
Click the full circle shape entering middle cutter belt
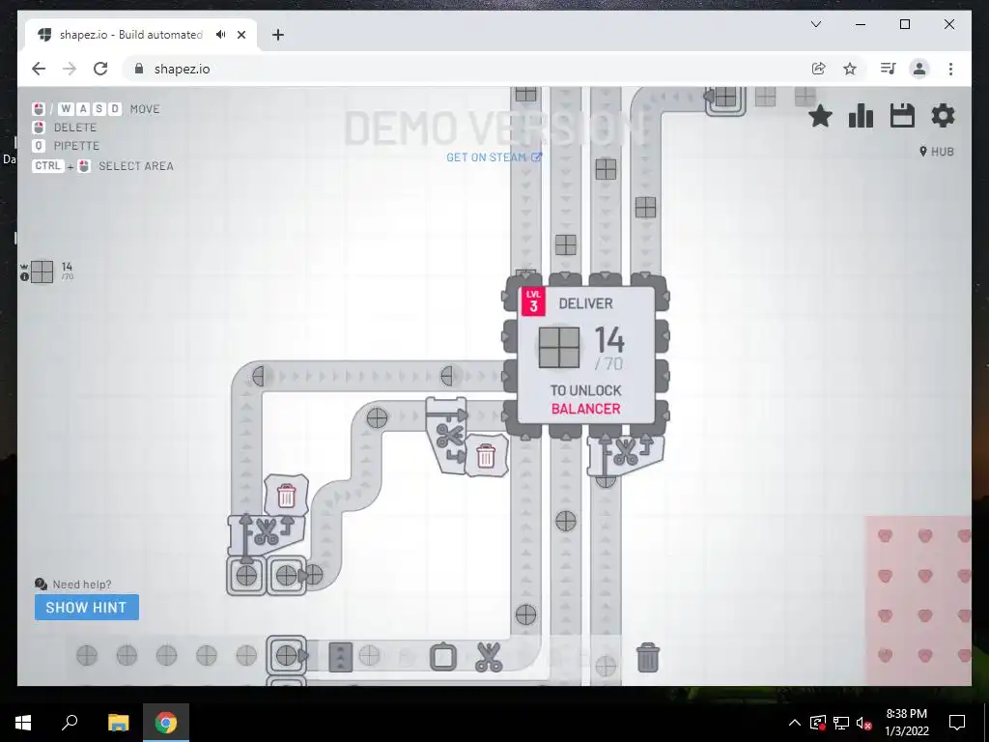point(378,417)
